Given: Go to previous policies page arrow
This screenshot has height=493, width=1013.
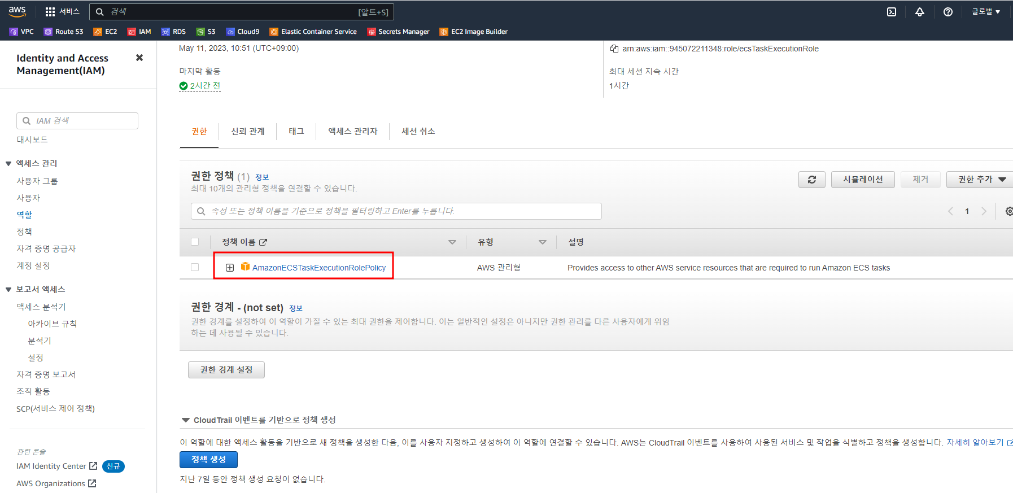Looking at the screenshot, I should [950, 211].
